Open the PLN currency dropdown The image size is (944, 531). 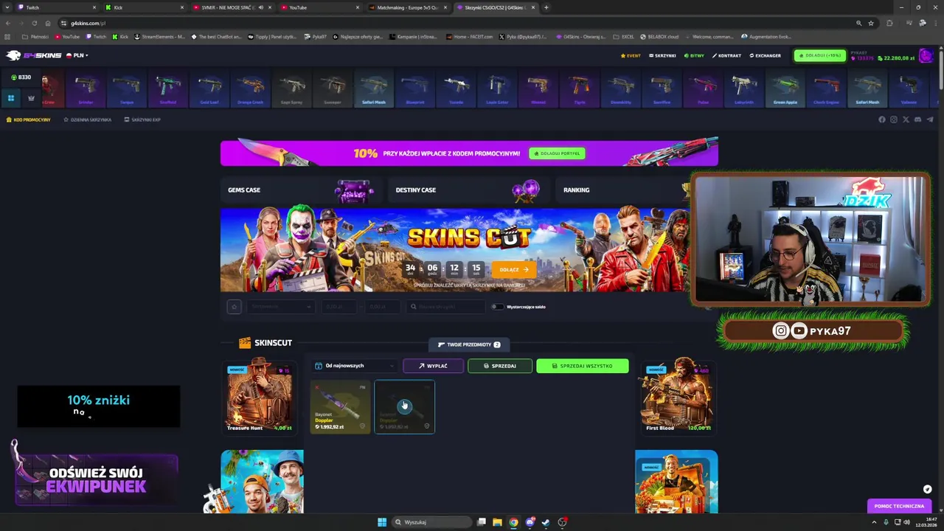(77, 55)
